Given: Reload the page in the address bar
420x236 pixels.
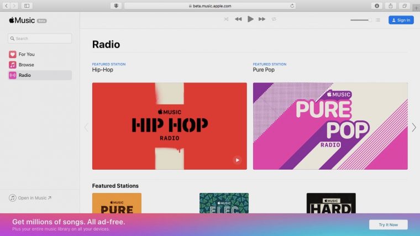Looking at the screenshot, I should (292, 6).
